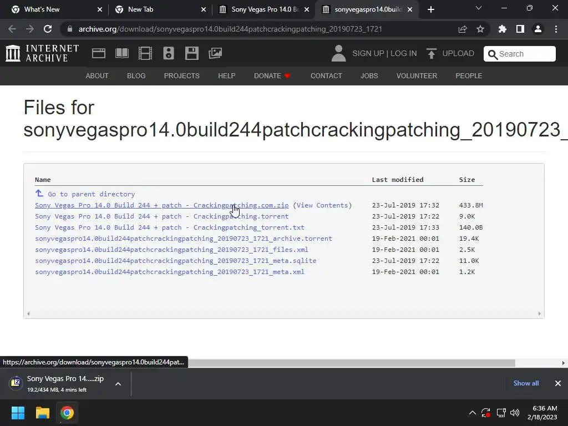Screen dimensions: 568x426
Task: Open the BLOG menu item
Action: click(x=136, y=75)
